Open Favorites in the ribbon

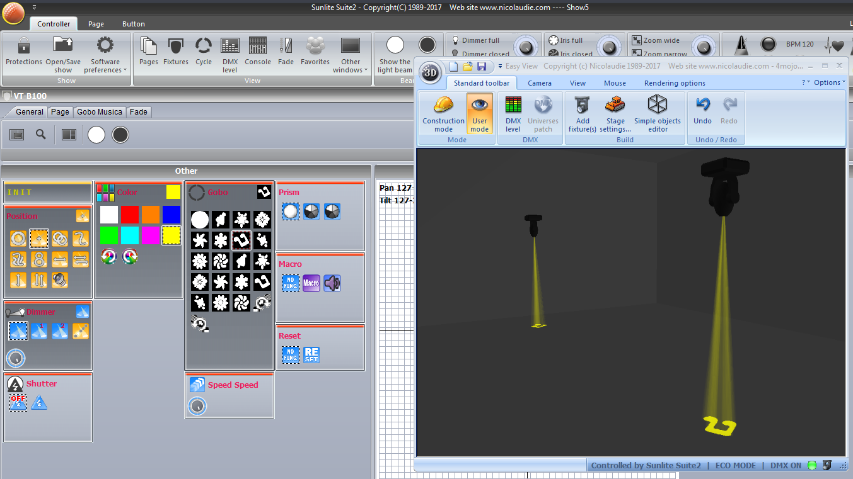pos(315,51)
